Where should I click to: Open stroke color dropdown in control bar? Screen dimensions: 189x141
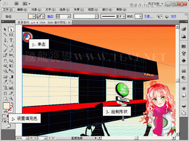click(x=43, y=16)
